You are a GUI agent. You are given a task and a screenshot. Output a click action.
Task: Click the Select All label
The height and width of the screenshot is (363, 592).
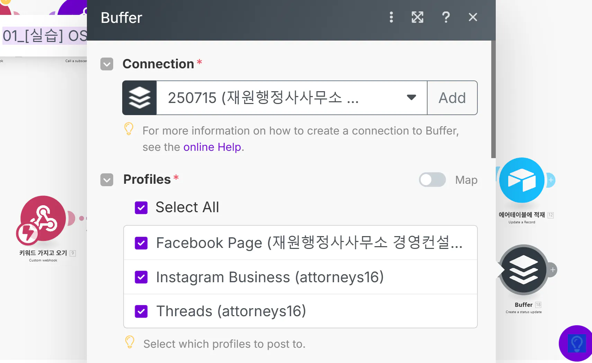tap(187, 207)
